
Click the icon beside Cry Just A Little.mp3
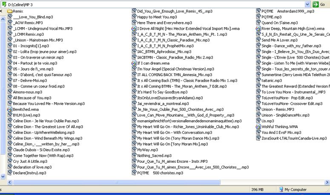point(10,161)
